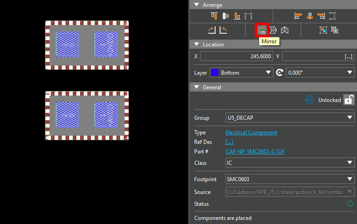This screenshot has height=224, width=357.
Task: Open the Electrical Component type link
Action: point(251,132)
